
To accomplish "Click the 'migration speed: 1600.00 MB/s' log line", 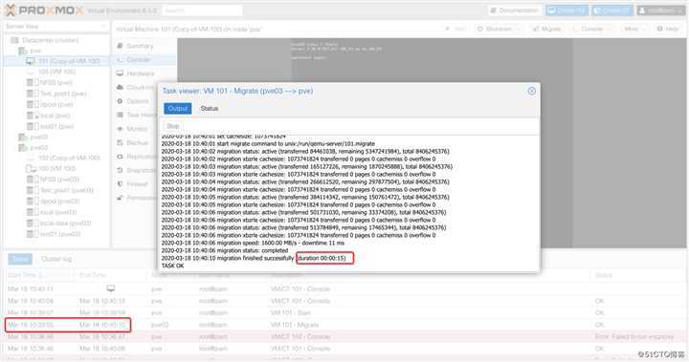I will click(253, 243).
